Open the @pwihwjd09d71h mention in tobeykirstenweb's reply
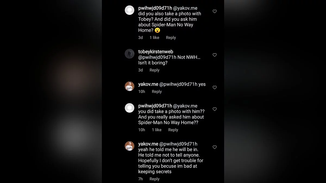326x183 pixels. (157, 57)
